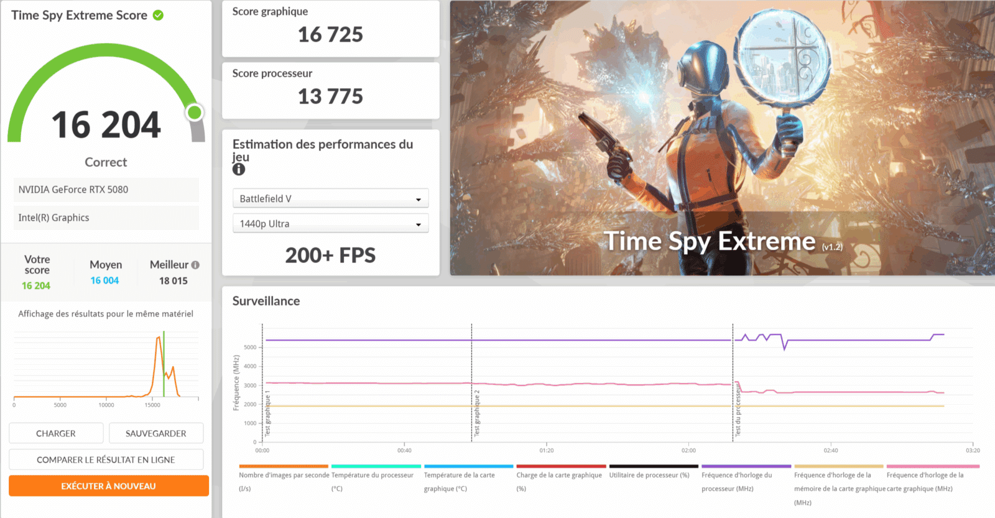Click the teal processor temperature legend swatch
The width and height of the screenshot is (995, 518).
(x=376, y=466)
